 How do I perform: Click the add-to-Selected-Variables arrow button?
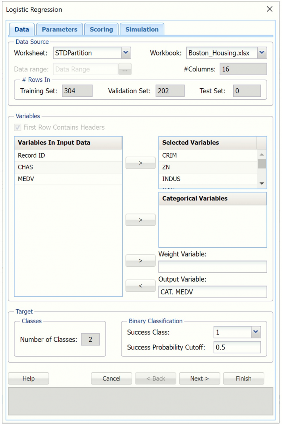coord(140,163)
